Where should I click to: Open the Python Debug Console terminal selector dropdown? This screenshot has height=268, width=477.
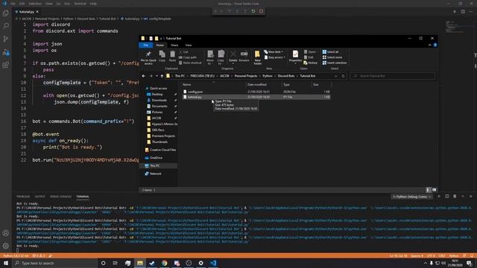(412, 197)
